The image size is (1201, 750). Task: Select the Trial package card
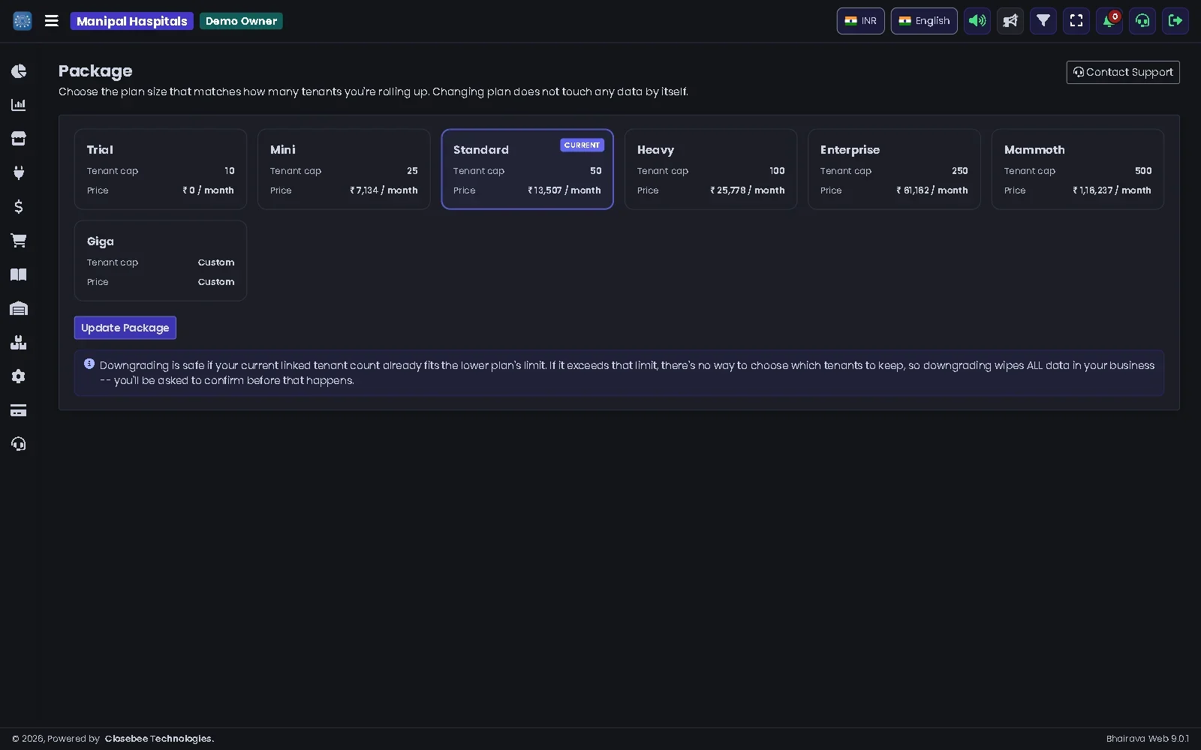tap(161, 169)
